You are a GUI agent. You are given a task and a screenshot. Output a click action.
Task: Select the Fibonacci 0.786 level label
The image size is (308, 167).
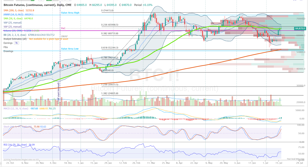[x=109, y=58]
